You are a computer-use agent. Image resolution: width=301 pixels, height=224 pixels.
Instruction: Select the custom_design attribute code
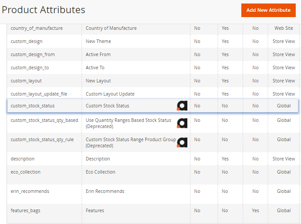click(x=26, y=41)
